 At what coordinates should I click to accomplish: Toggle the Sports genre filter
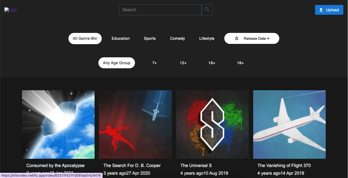pyautogui.click(x=150, y=39)
